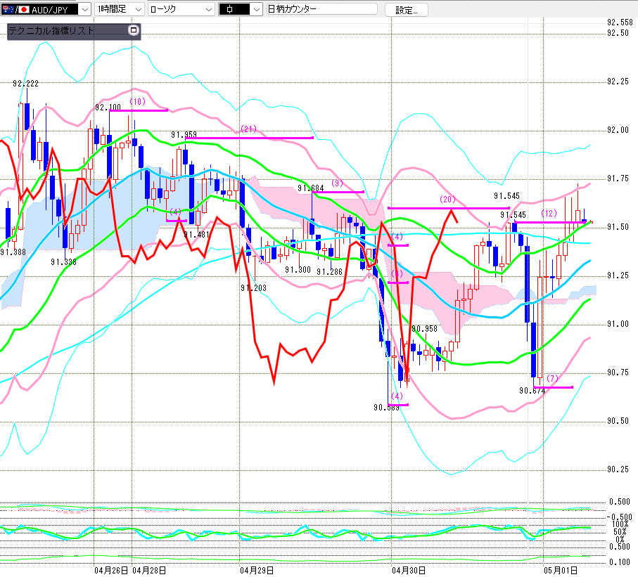The image size is (638, 577).
Task: Click the 04月29日 date label
Action: pyautogui.click(x=256, y=571)
